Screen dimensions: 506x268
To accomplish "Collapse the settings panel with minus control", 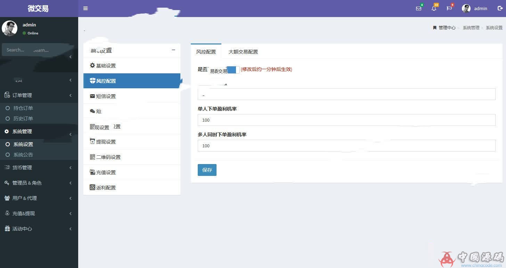I will (x=173, y=50).
